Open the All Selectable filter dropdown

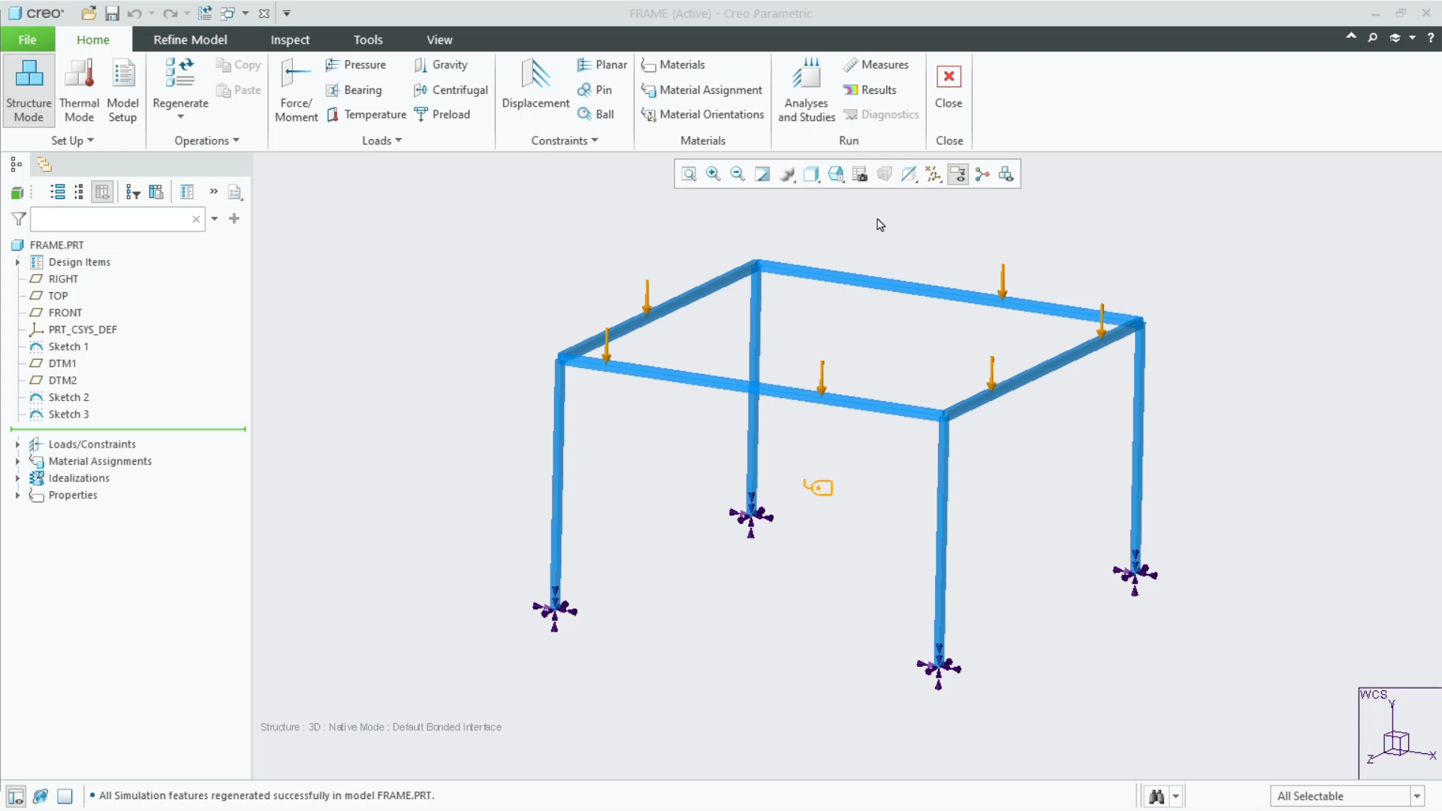1415,796
